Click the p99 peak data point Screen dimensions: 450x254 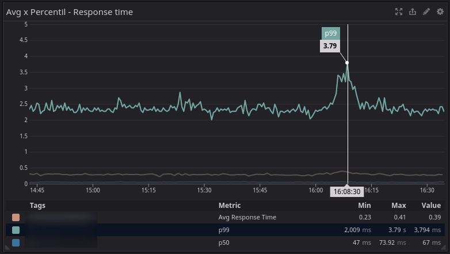tap(347, 63)
